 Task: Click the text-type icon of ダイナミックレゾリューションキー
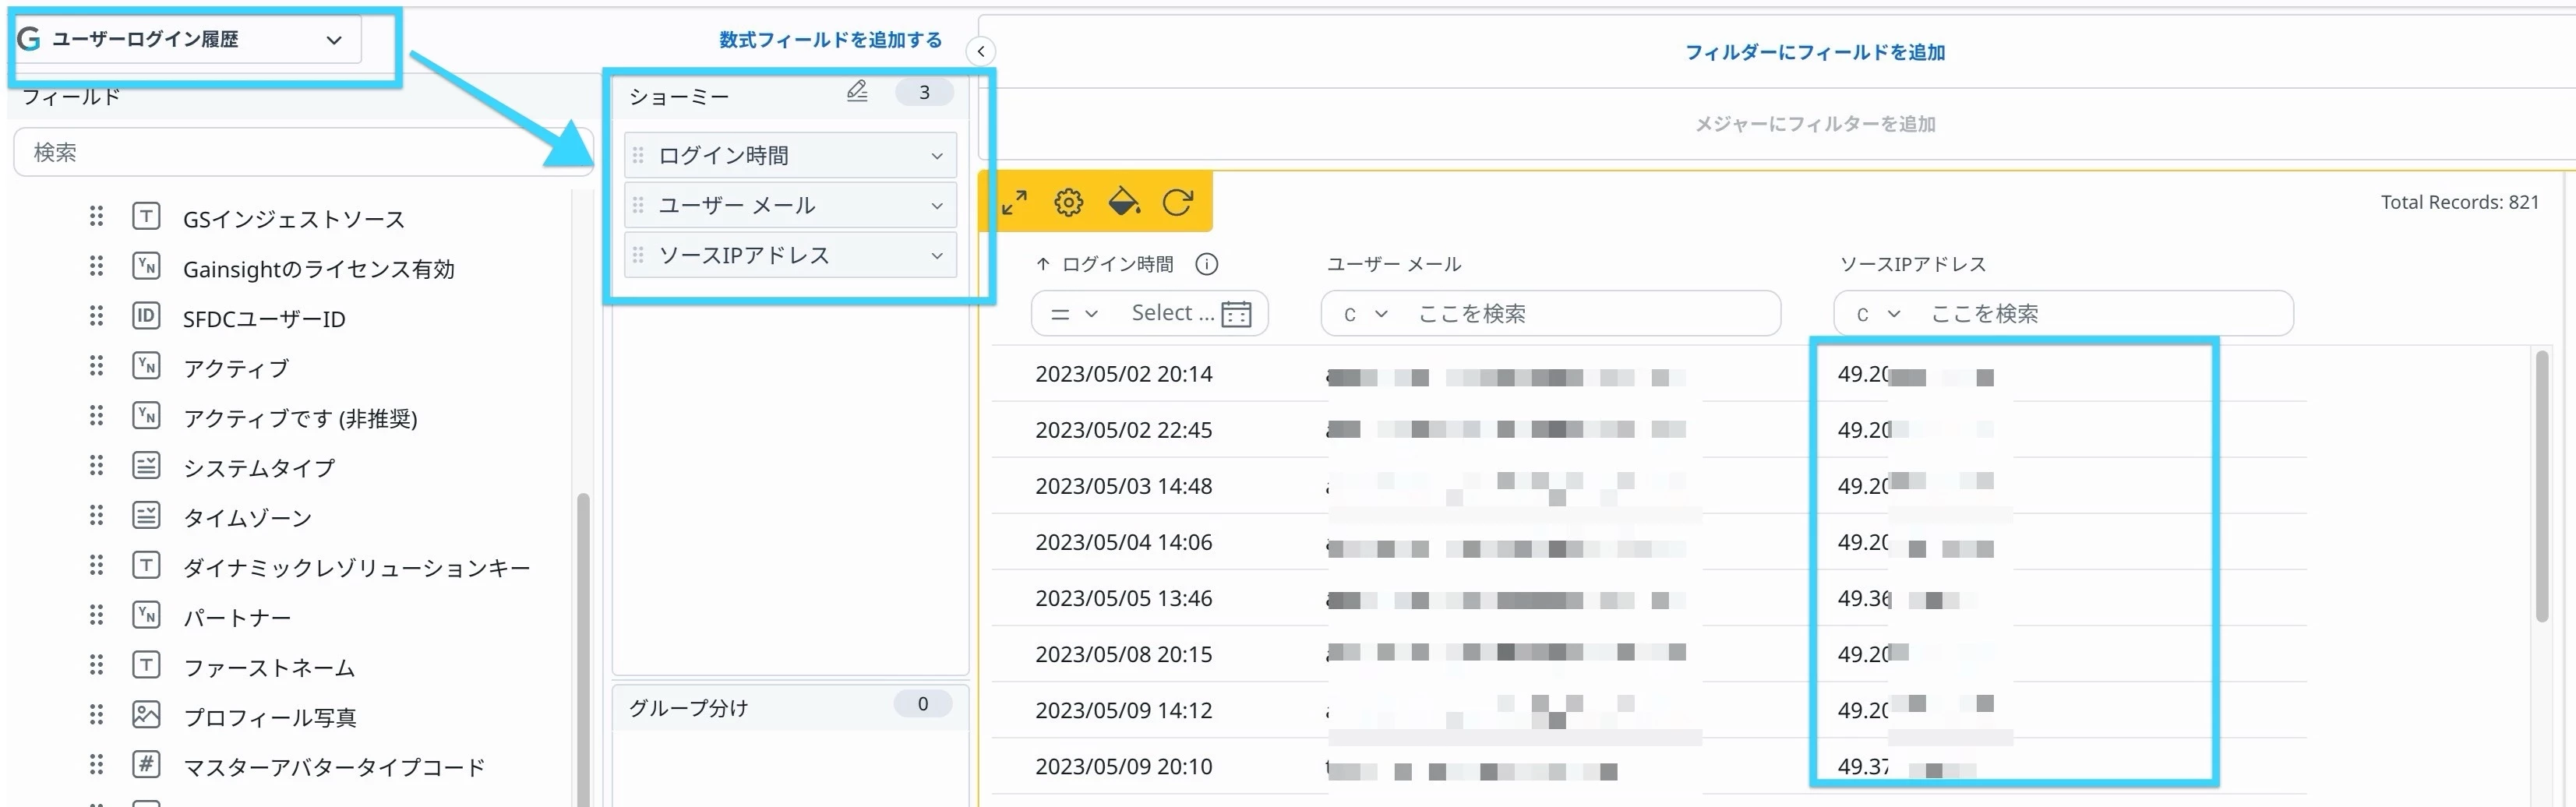click(x=146, y=565)
